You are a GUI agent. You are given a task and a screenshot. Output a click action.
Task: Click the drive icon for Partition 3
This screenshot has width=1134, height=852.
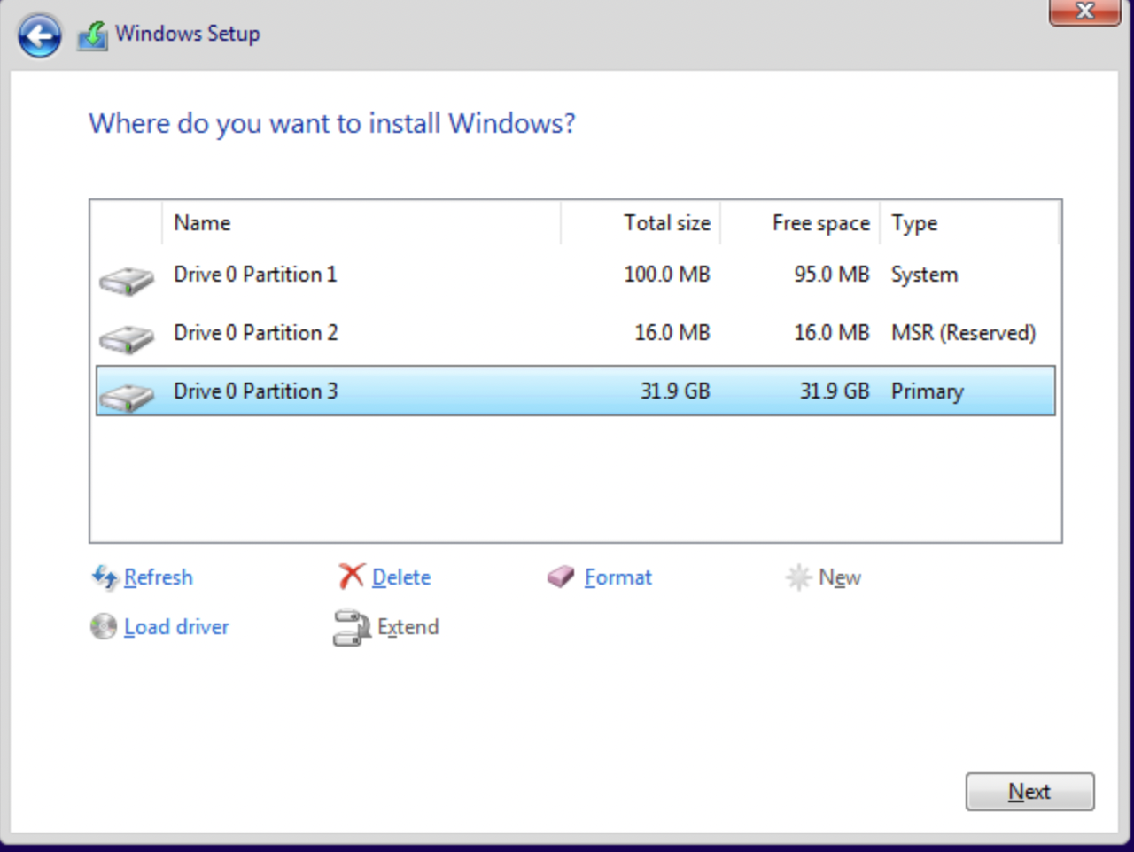126,396
